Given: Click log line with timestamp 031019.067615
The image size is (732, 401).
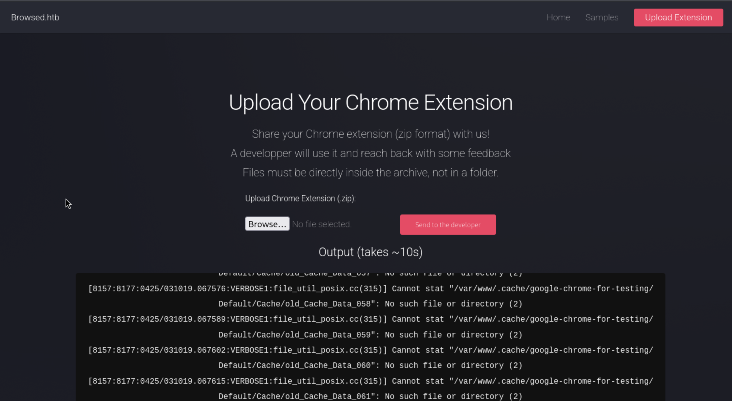Looking at the screenshot, I should coord(370,381).
